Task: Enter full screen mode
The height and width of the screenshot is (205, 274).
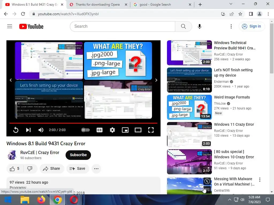Action: point(151,130)
